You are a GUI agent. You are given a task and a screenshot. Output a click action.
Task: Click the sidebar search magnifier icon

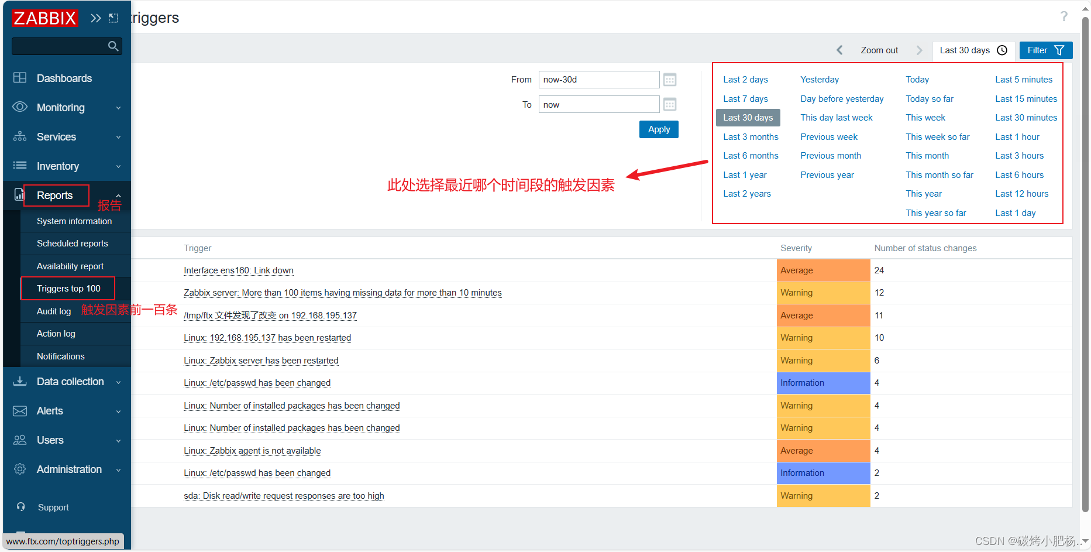click(x=113, y=46)
